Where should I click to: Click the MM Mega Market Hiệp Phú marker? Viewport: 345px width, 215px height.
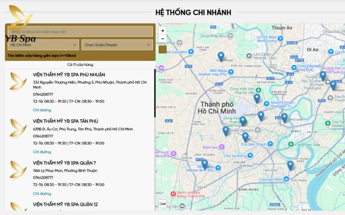(231, 72)
